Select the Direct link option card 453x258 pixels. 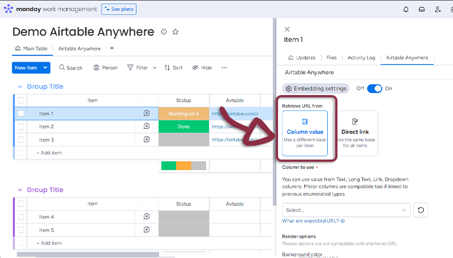pyautogui.click(x=355, y=133)
